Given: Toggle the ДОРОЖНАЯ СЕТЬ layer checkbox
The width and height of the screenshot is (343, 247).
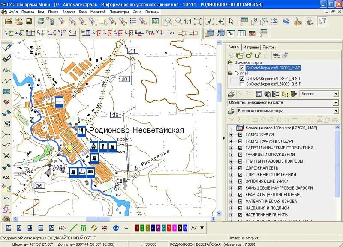Looking at the screenshot, I should click(x=240, y=168).
